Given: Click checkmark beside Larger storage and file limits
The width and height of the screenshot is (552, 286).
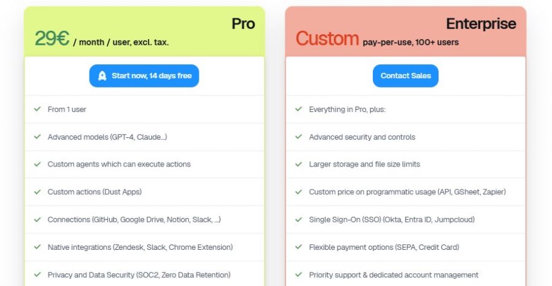Looking at the screenshot, I should point(299,164).
